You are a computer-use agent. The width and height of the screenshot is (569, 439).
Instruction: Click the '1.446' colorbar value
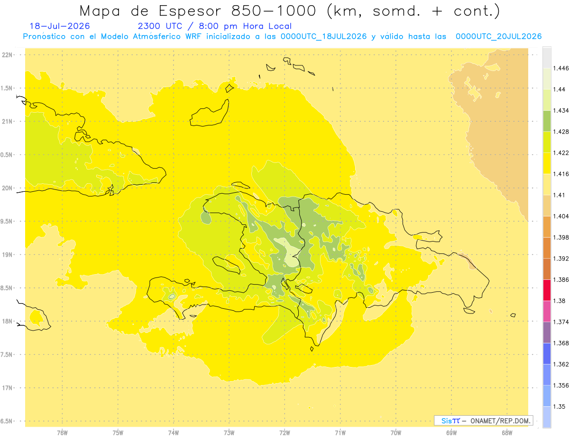[561, 68]
